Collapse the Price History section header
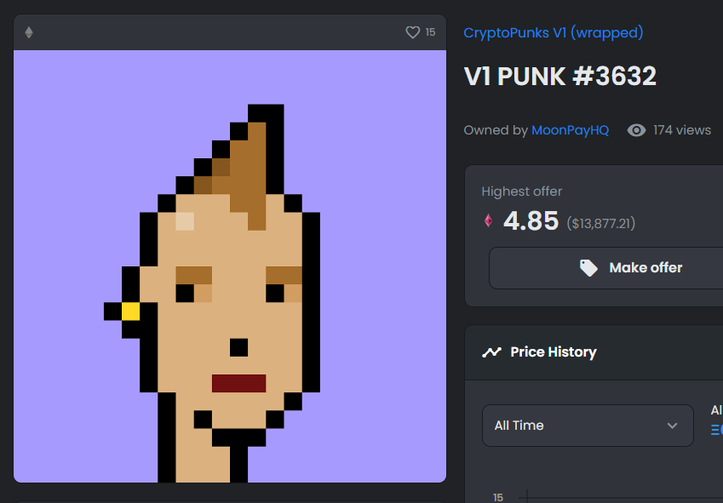The width and height of the screenshot is (723, 503). click(594, 352)
